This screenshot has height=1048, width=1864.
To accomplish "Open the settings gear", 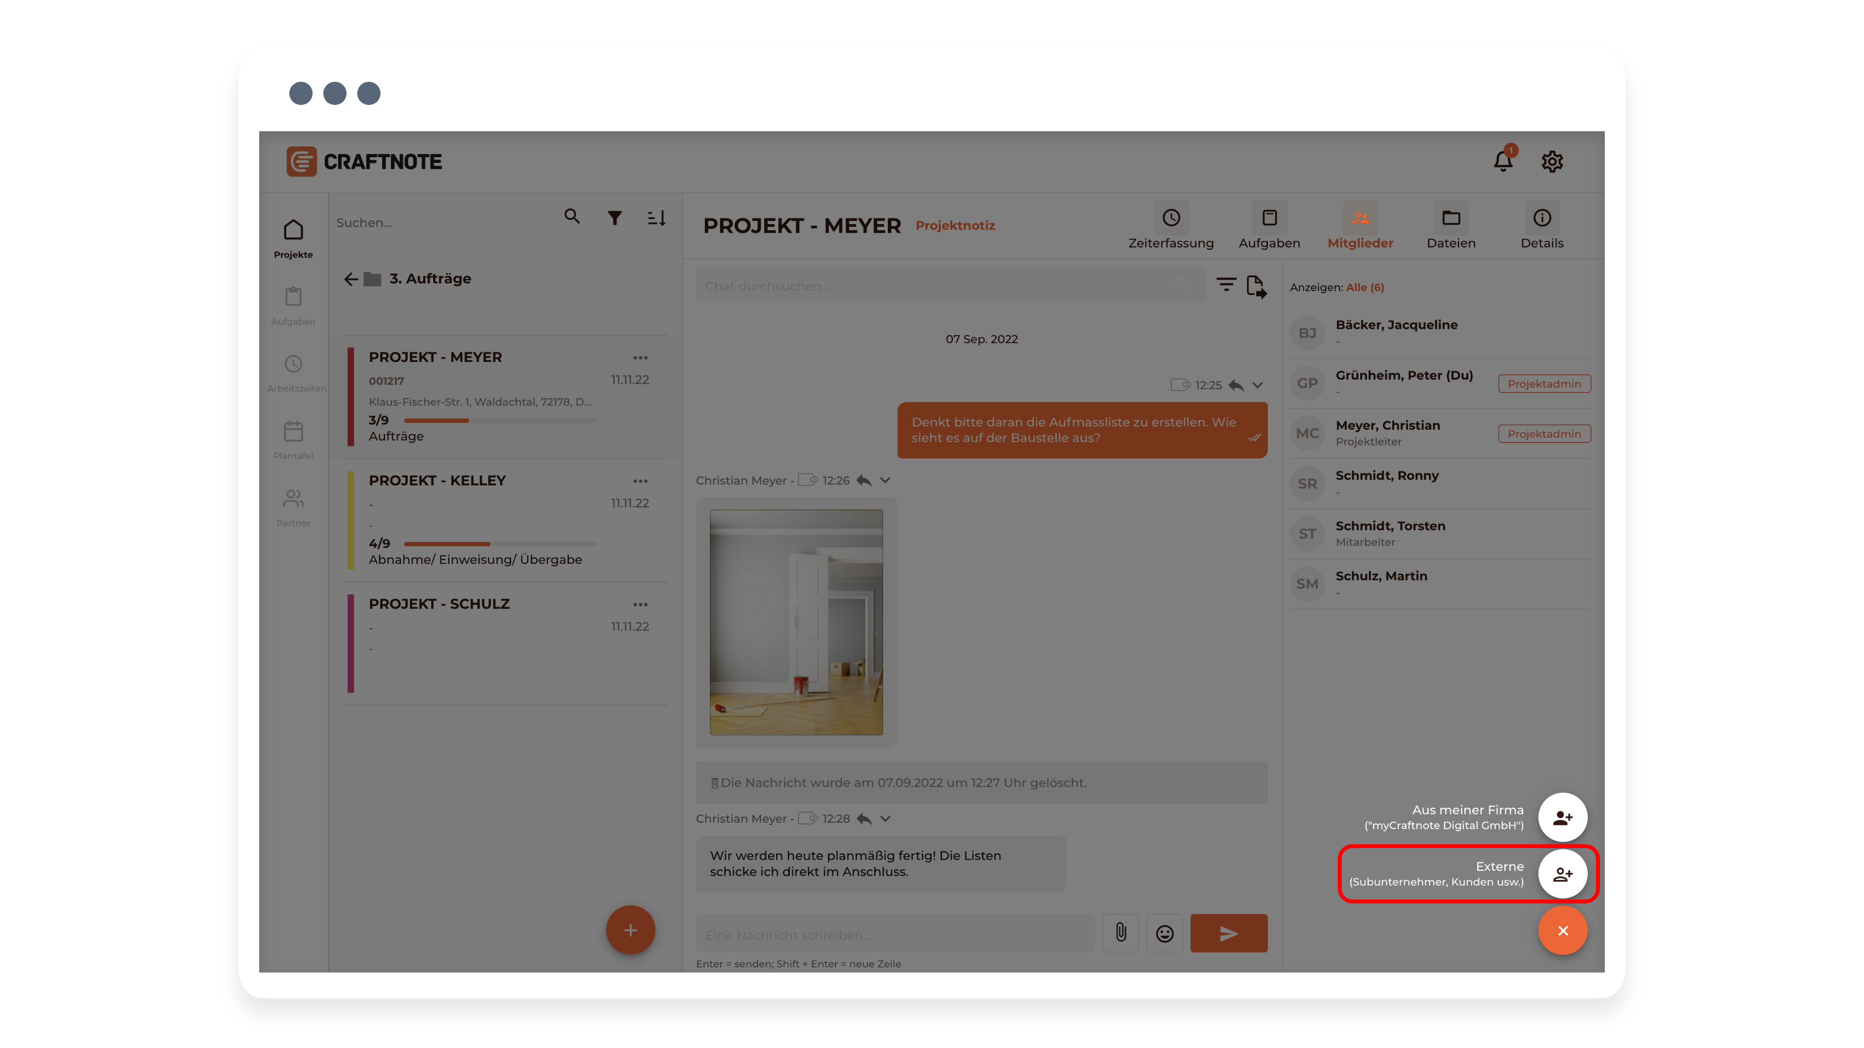I will (1552, 161).
